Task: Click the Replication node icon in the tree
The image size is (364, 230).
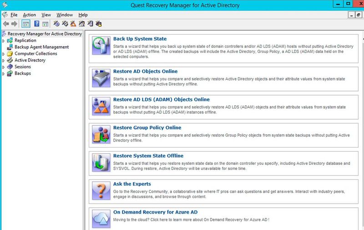Action: 10,41
